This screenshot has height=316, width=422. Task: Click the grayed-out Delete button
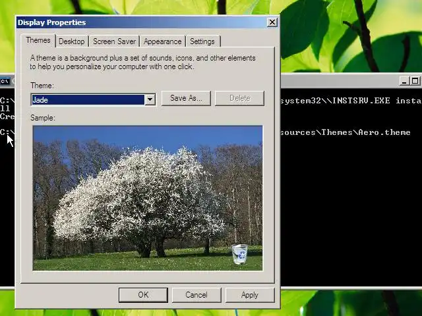[x=239, y=98]
